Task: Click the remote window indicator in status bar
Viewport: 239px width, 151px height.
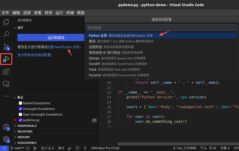Action: pos(4,148)
